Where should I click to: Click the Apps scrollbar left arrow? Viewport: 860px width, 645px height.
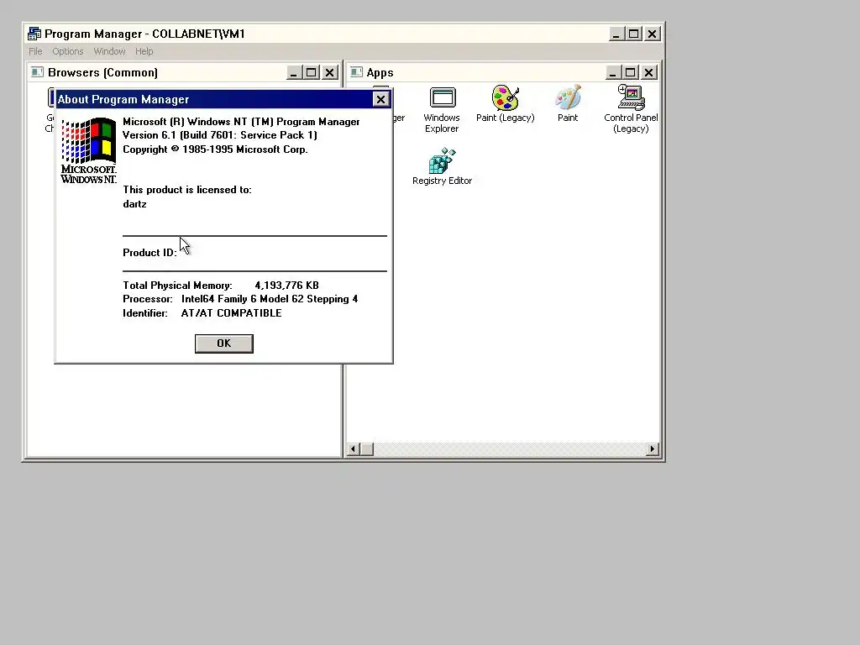[x=354, y=449]
